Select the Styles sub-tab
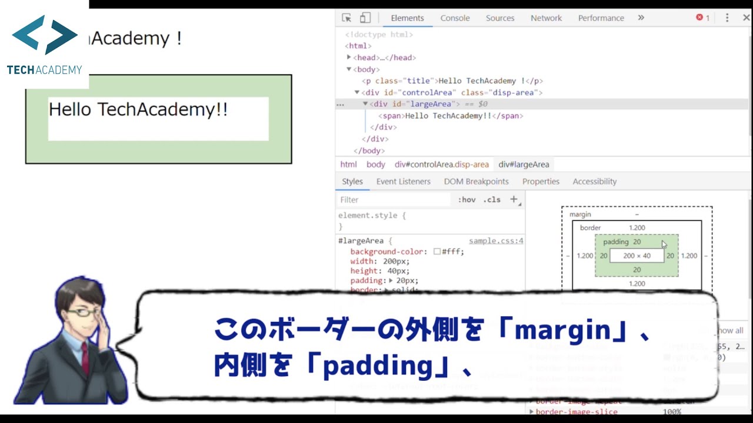Screen dimensions: 753x423 352,182
